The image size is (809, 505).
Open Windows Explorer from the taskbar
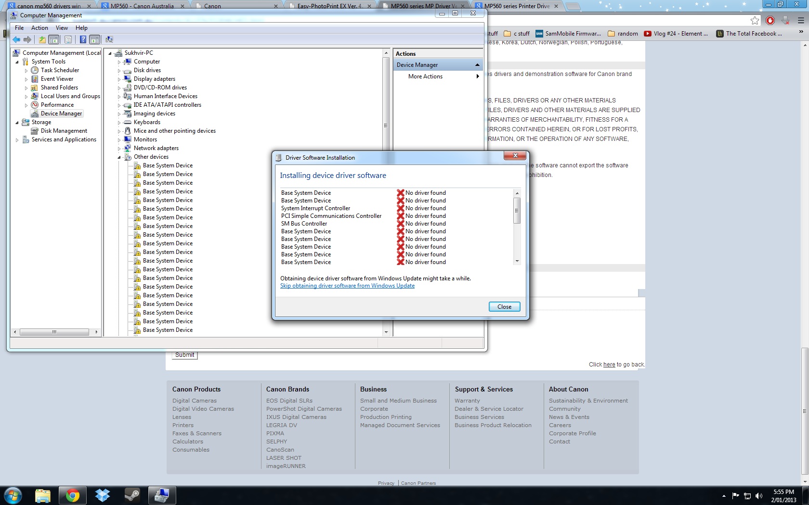pyautogui.click(x=43, y=495)
